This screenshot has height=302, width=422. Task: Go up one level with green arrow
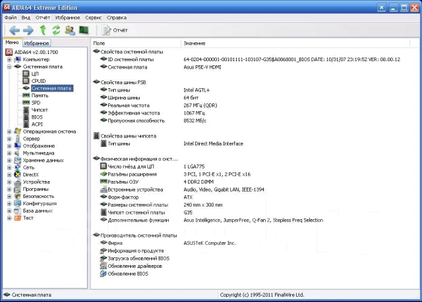point(43,30)
